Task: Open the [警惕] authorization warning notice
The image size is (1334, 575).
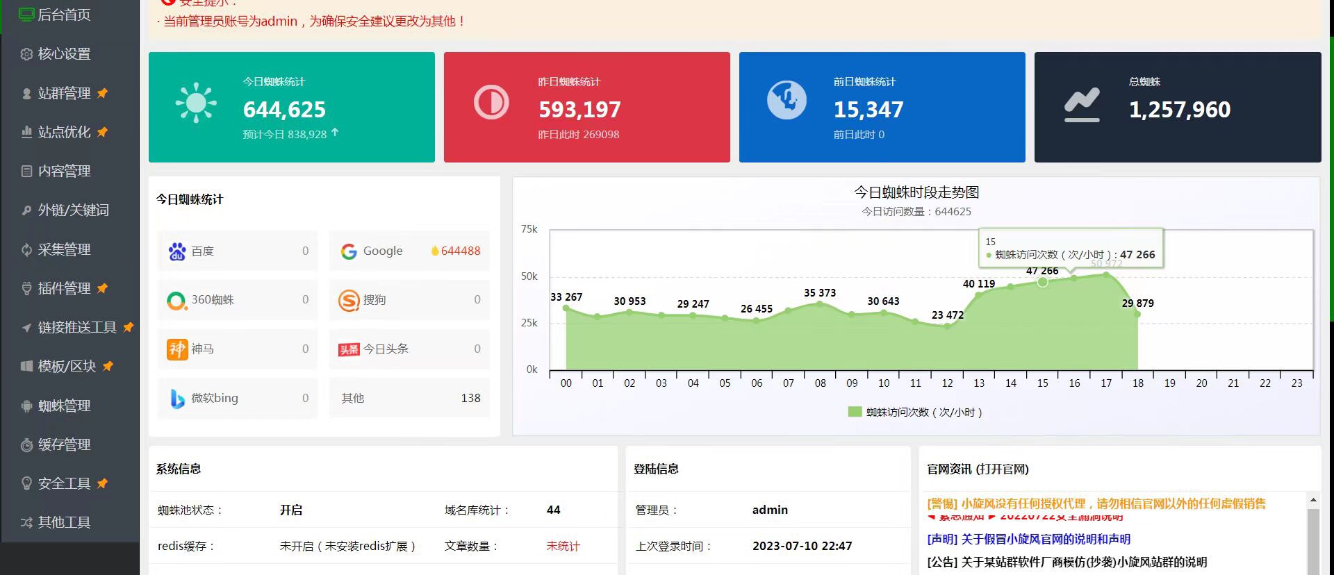Action: pyautogui.click(x=1096, y=503)
